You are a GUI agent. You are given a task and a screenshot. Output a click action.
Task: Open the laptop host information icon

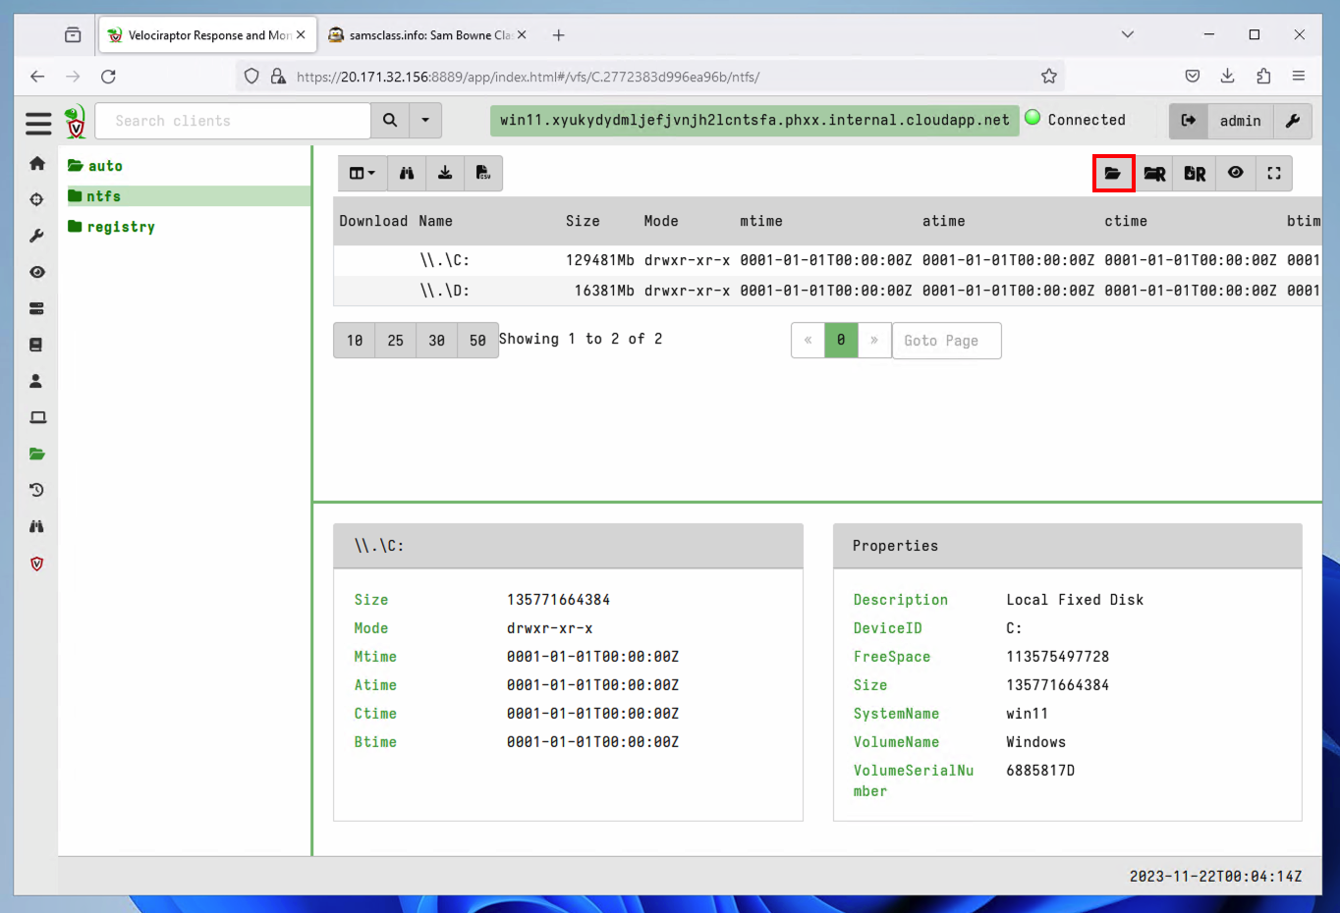(x=37, y=417)
